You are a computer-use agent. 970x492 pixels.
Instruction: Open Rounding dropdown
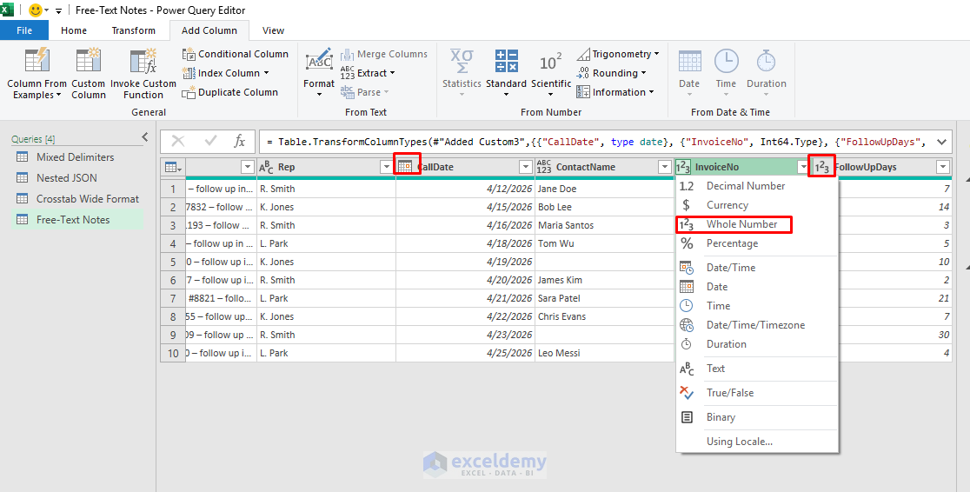(x=610, y=73)
